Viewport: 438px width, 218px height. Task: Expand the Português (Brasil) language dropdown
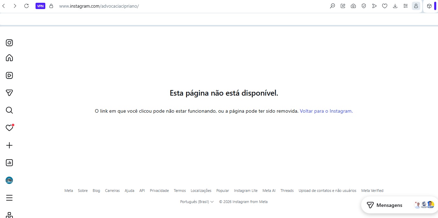[197, 202]
